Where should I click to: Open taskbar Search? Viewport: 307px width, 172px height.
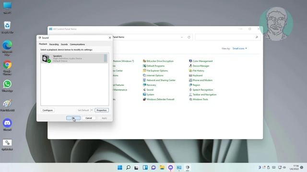point(128,167)
